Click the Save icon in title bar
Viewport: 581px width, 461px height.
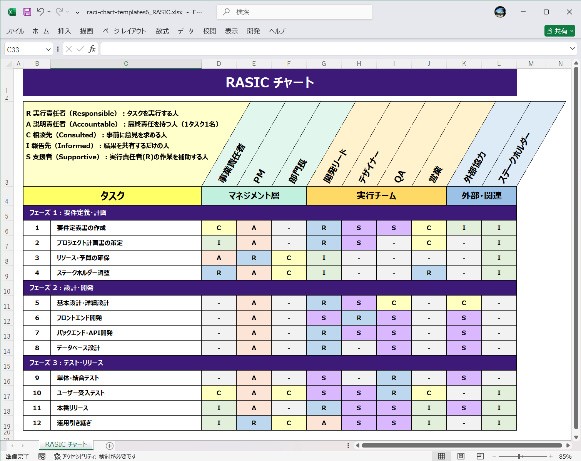[27, 12]
